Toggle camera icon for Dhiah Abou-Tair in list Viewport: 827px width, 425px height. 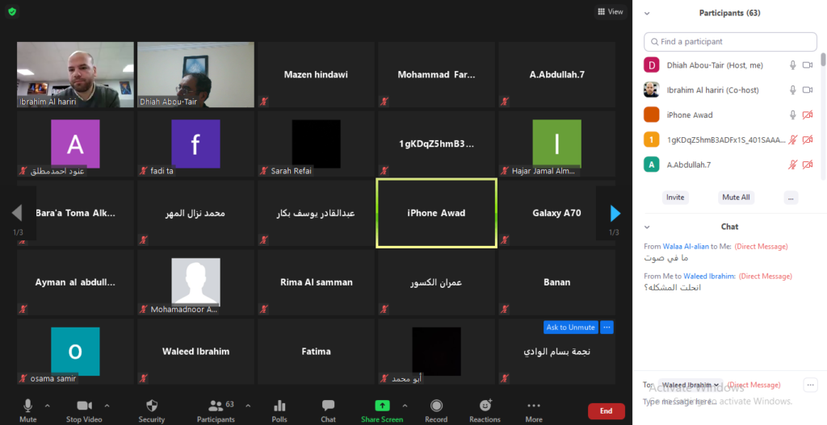pos(808,65)
